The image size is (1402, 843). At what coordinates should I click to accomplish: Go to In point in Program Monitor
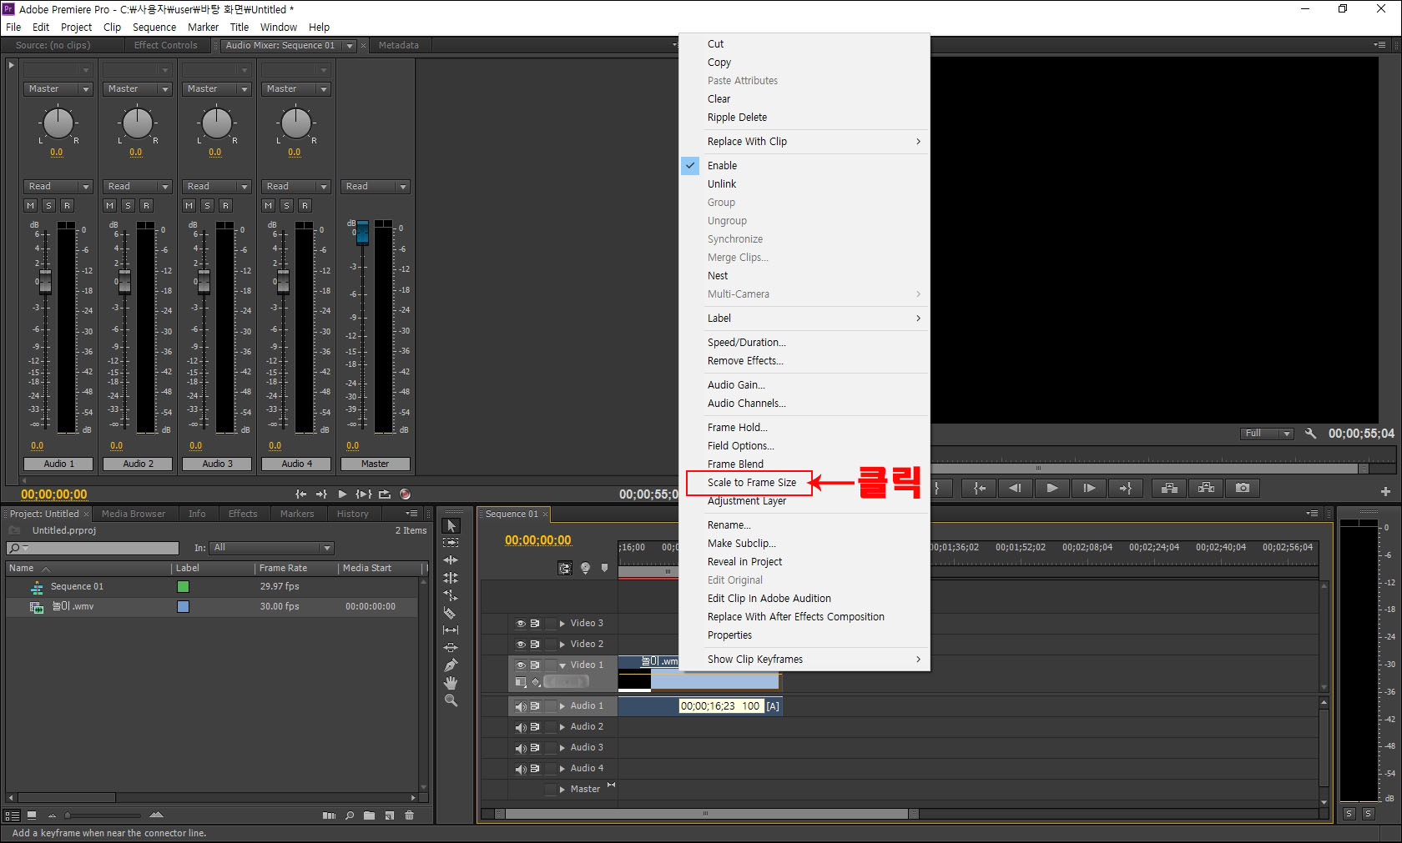coord(979,488)
